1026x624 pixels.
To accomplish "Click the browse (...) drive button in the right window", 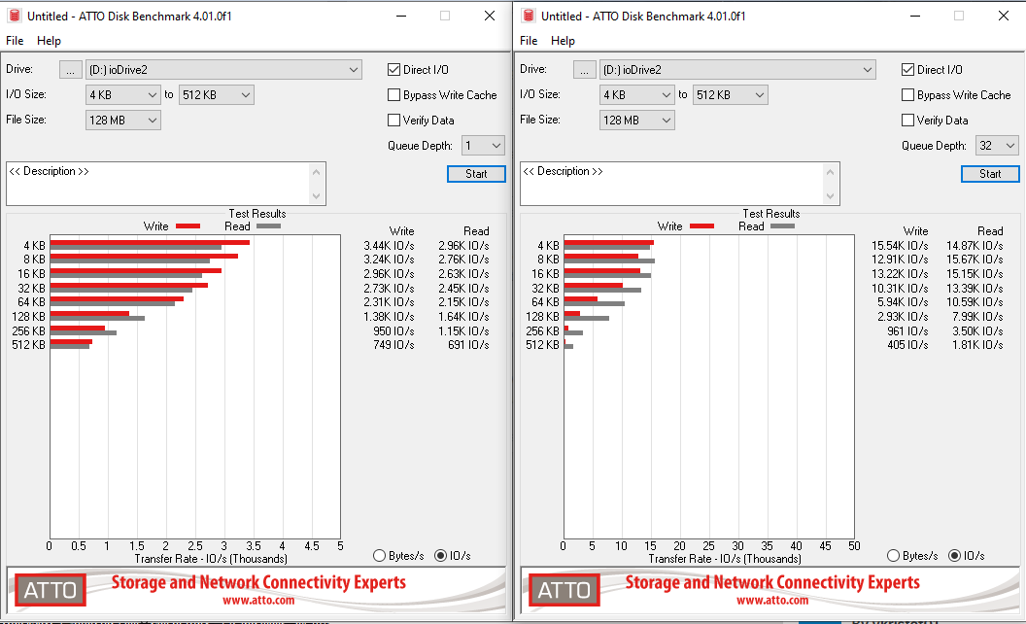I will [x=584, y=69].
